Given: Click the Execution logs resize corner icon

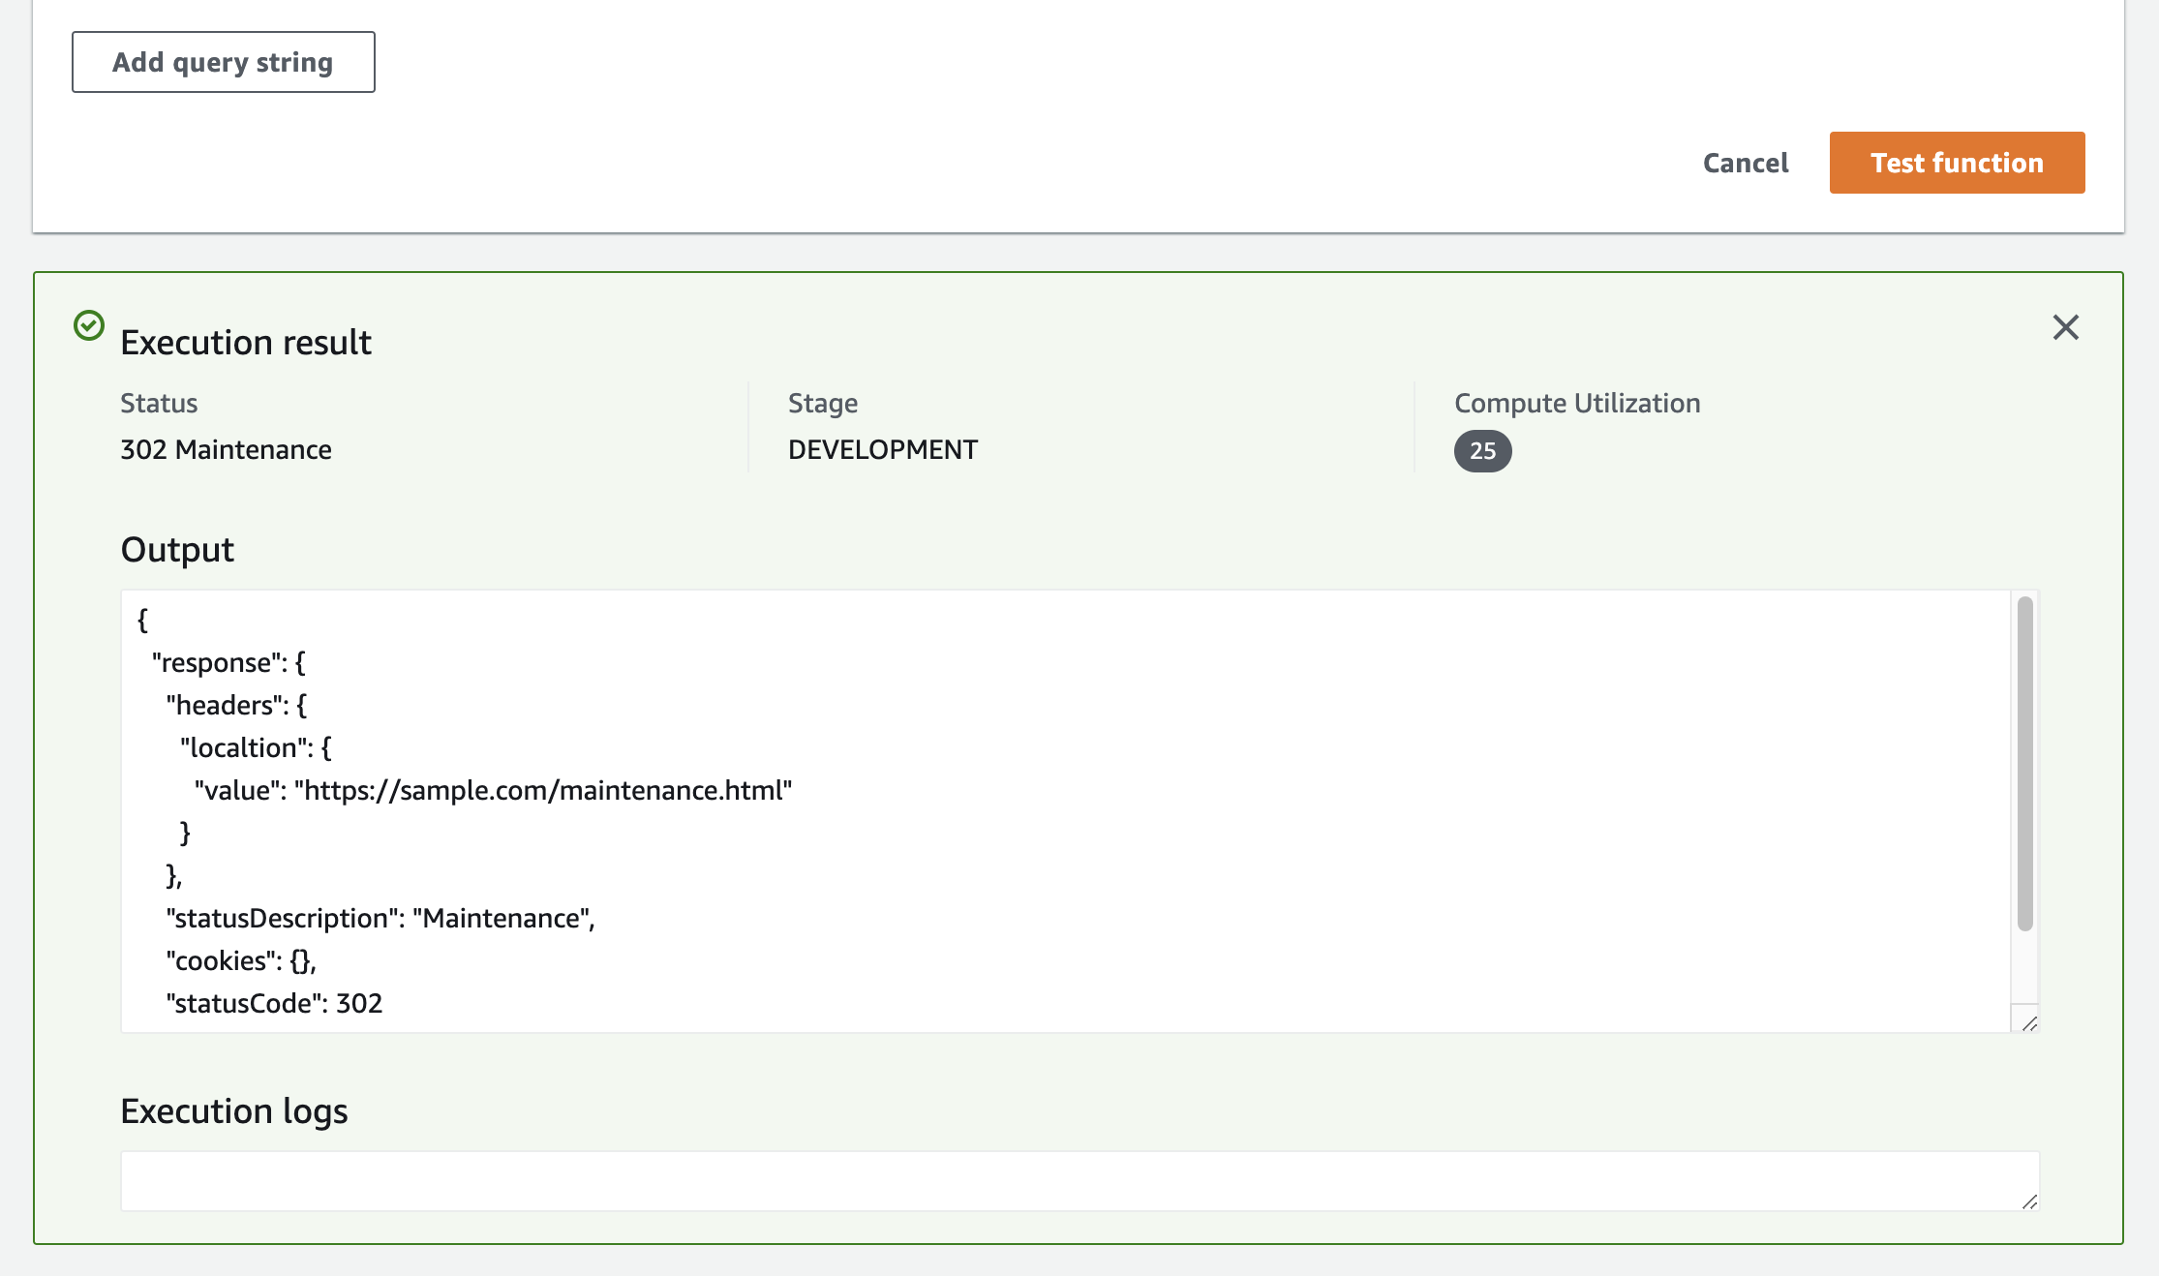Looking at the screenshot, I should pyautogui.click(x=2027, y=1202).
